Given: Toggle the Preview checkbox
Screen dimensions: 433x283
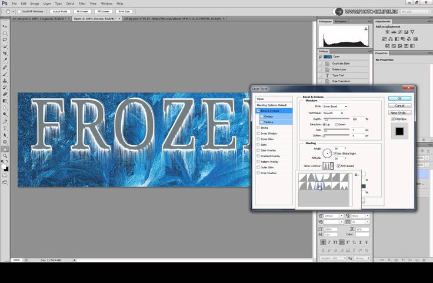Looking at the screenshot, I should pos(393,119).
